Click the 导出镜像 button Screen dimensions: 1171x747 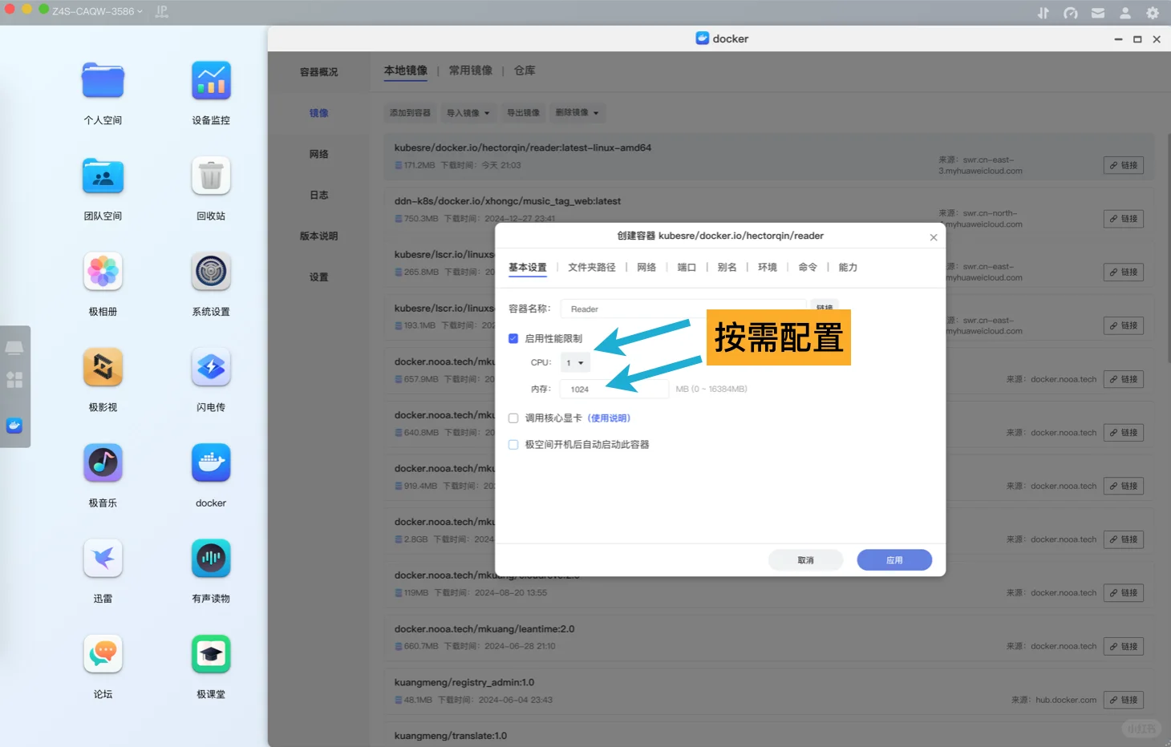(x=523, y=113)
